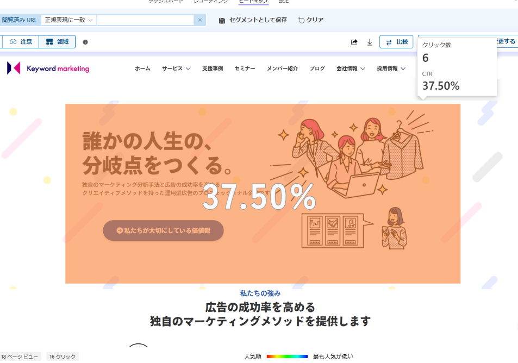The image size is (518, 363).
Task: Clear the URL filter with X icon
Action: click(200, 20)
